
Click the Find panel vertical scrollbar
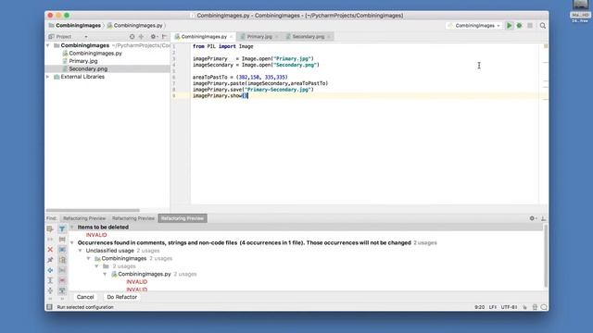546,255
